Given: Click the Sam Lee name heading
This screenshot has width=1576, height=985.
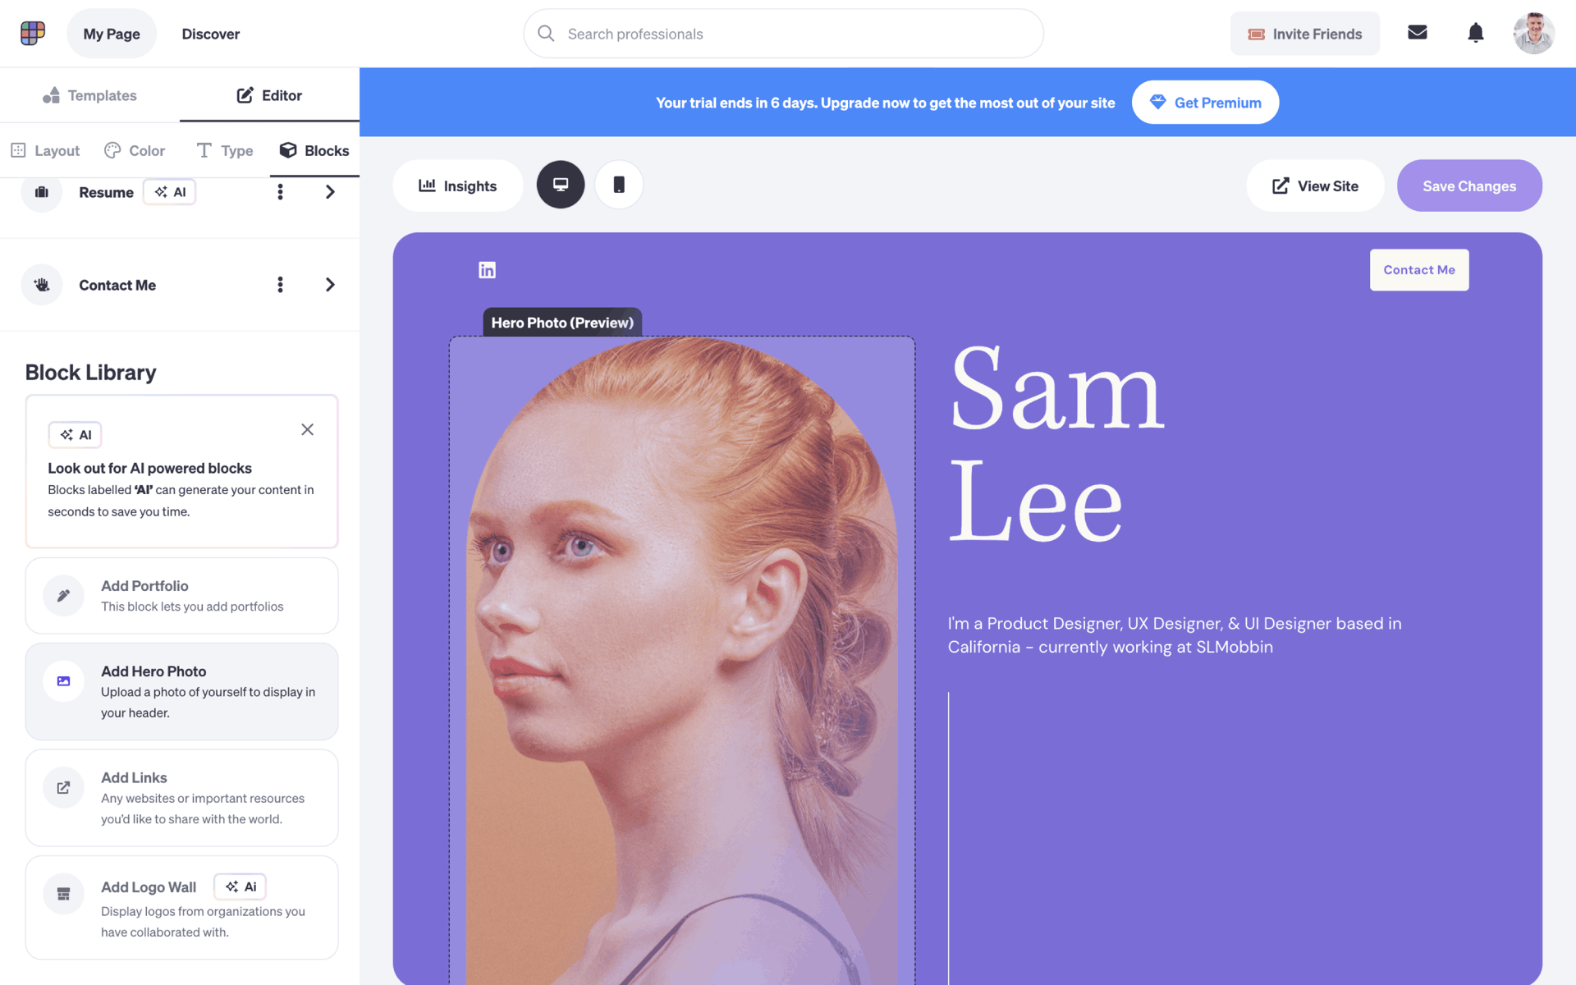Looking at the screenshot, I should 1056,443.
